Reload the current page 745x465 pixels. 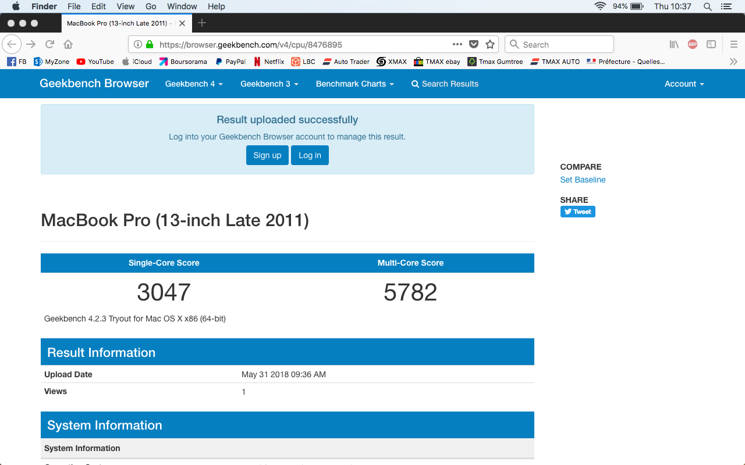coord(50,44)
